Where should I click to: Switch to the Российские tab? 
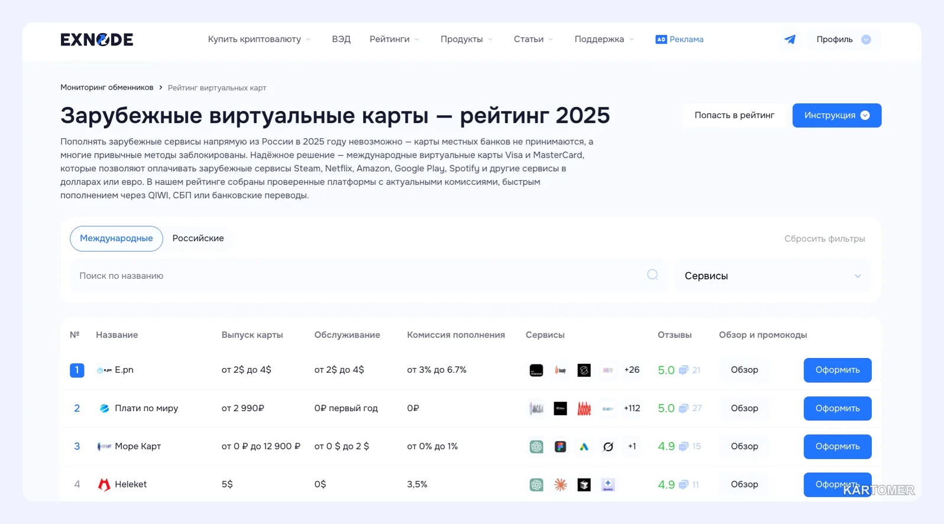tap(198, 239)
